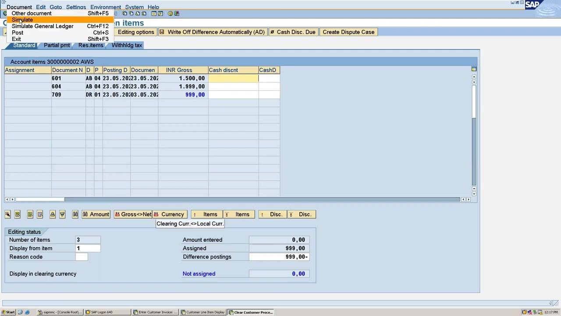Click Write Off Difference Automatically (AD)
561x316 pixels.
212,32
